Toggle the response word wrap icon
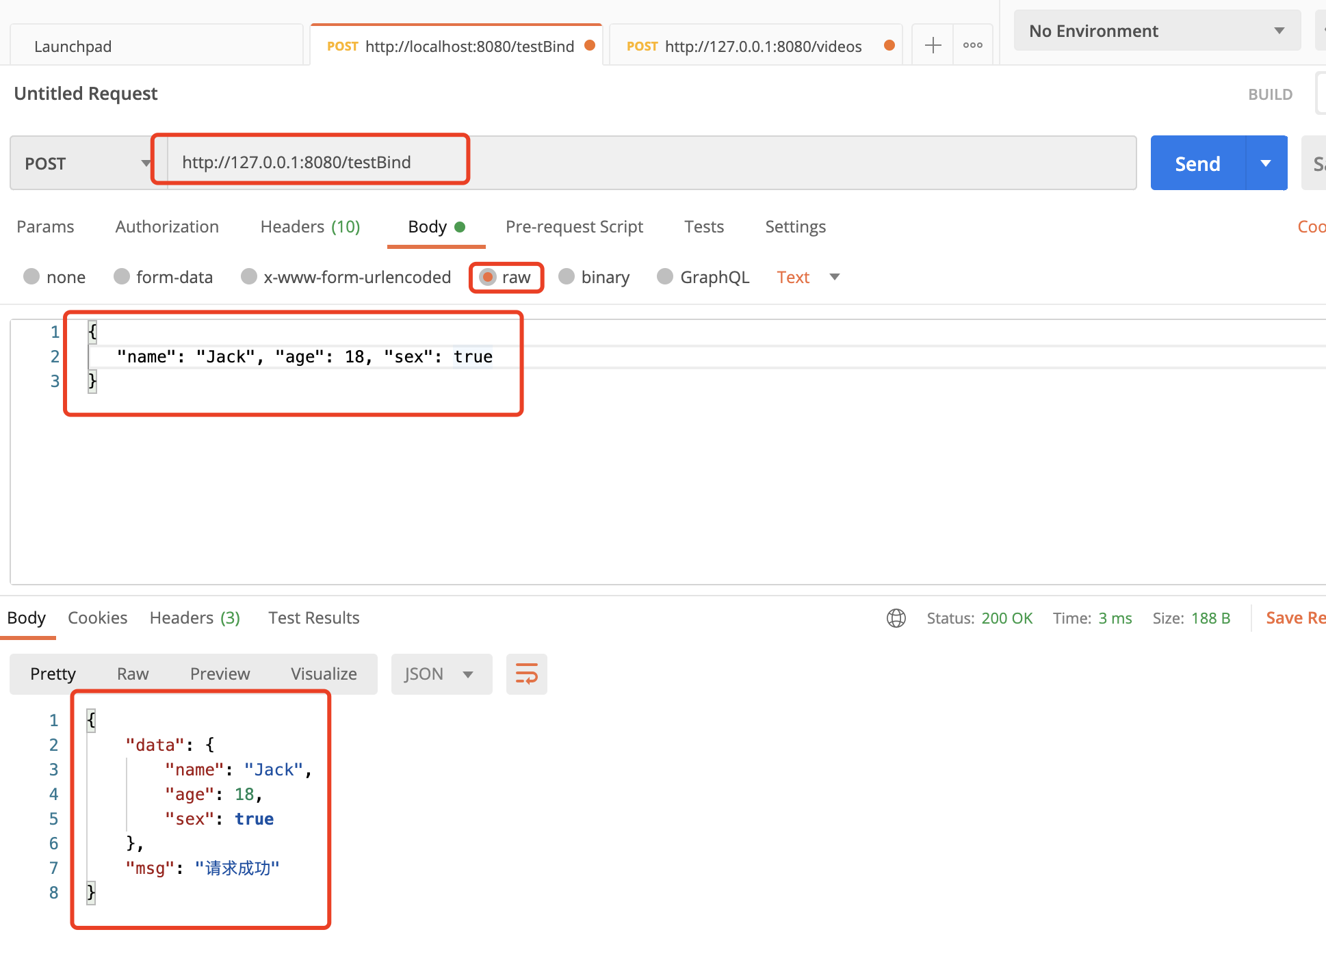The image size is (1326, 971). coord(526,674)
